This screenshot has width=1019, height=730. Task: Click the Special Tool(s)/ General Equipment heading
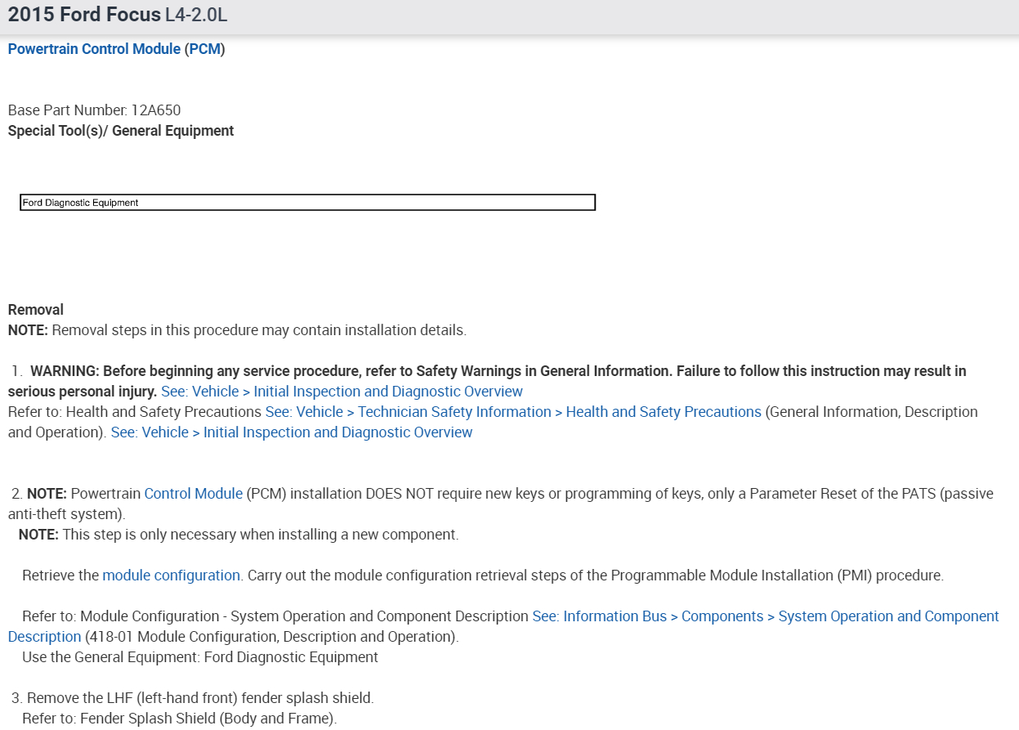[121, 131]
